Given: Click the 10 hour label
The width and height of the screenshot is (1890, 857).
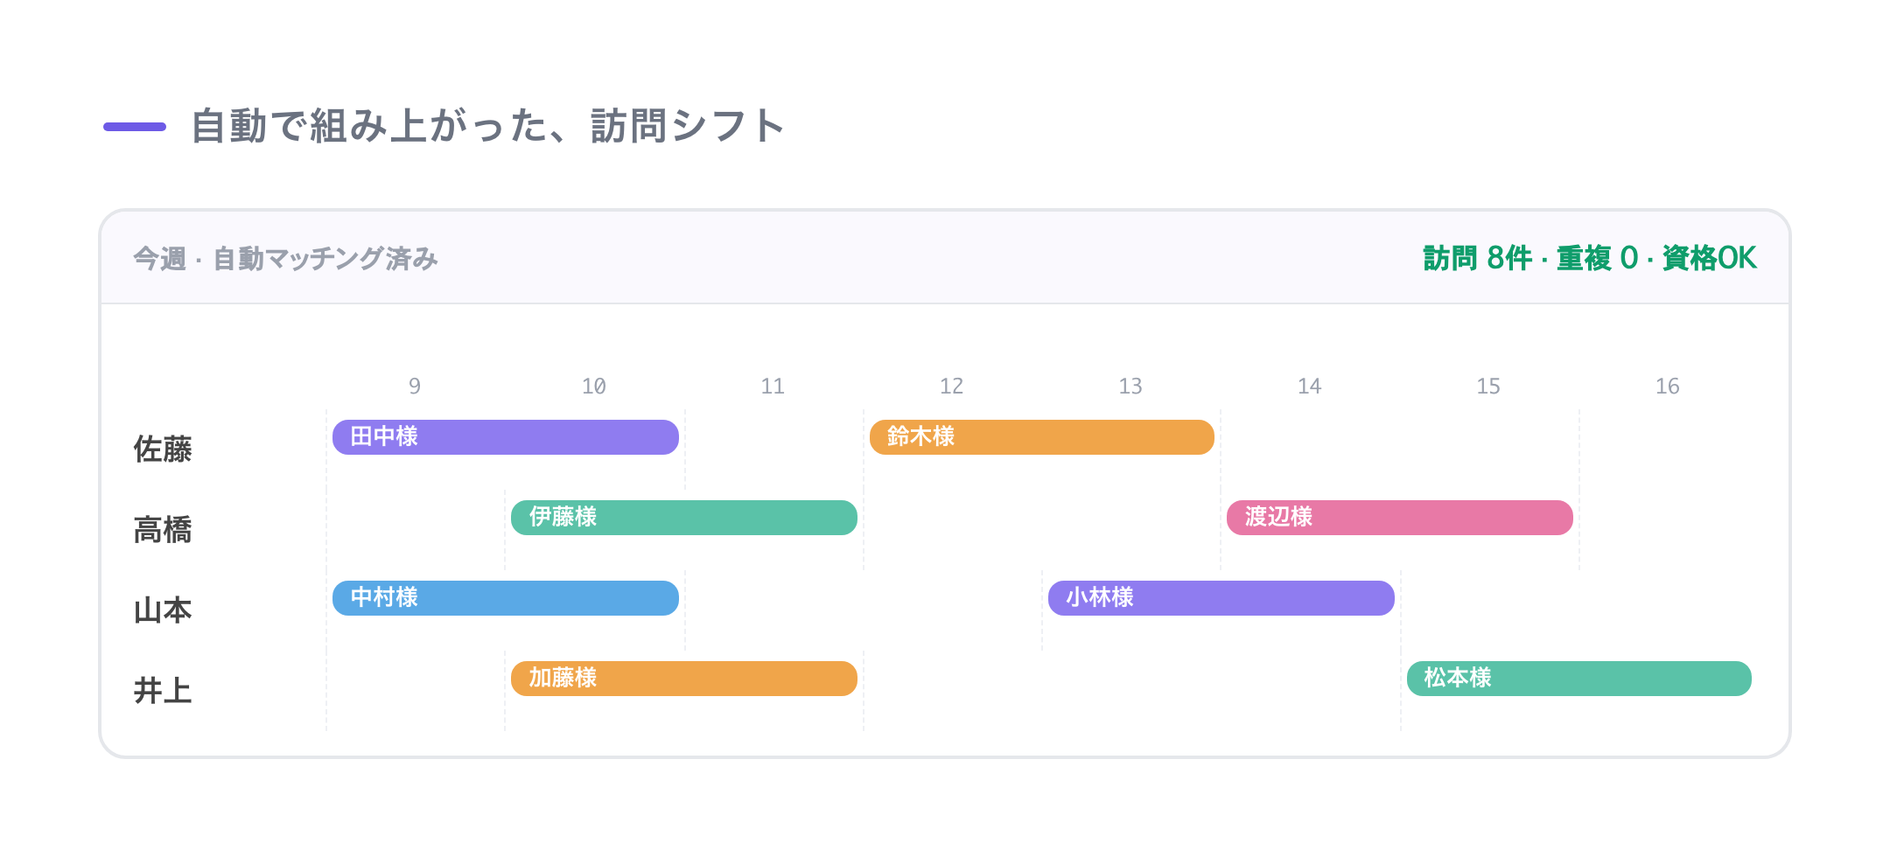Looking at the screenshot, I should (594, 387).
